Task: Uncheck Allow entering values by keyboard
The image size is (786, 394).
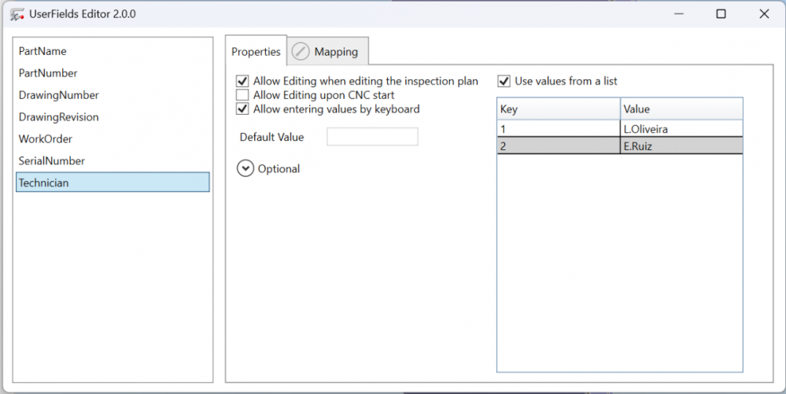Action: point(242,109)
